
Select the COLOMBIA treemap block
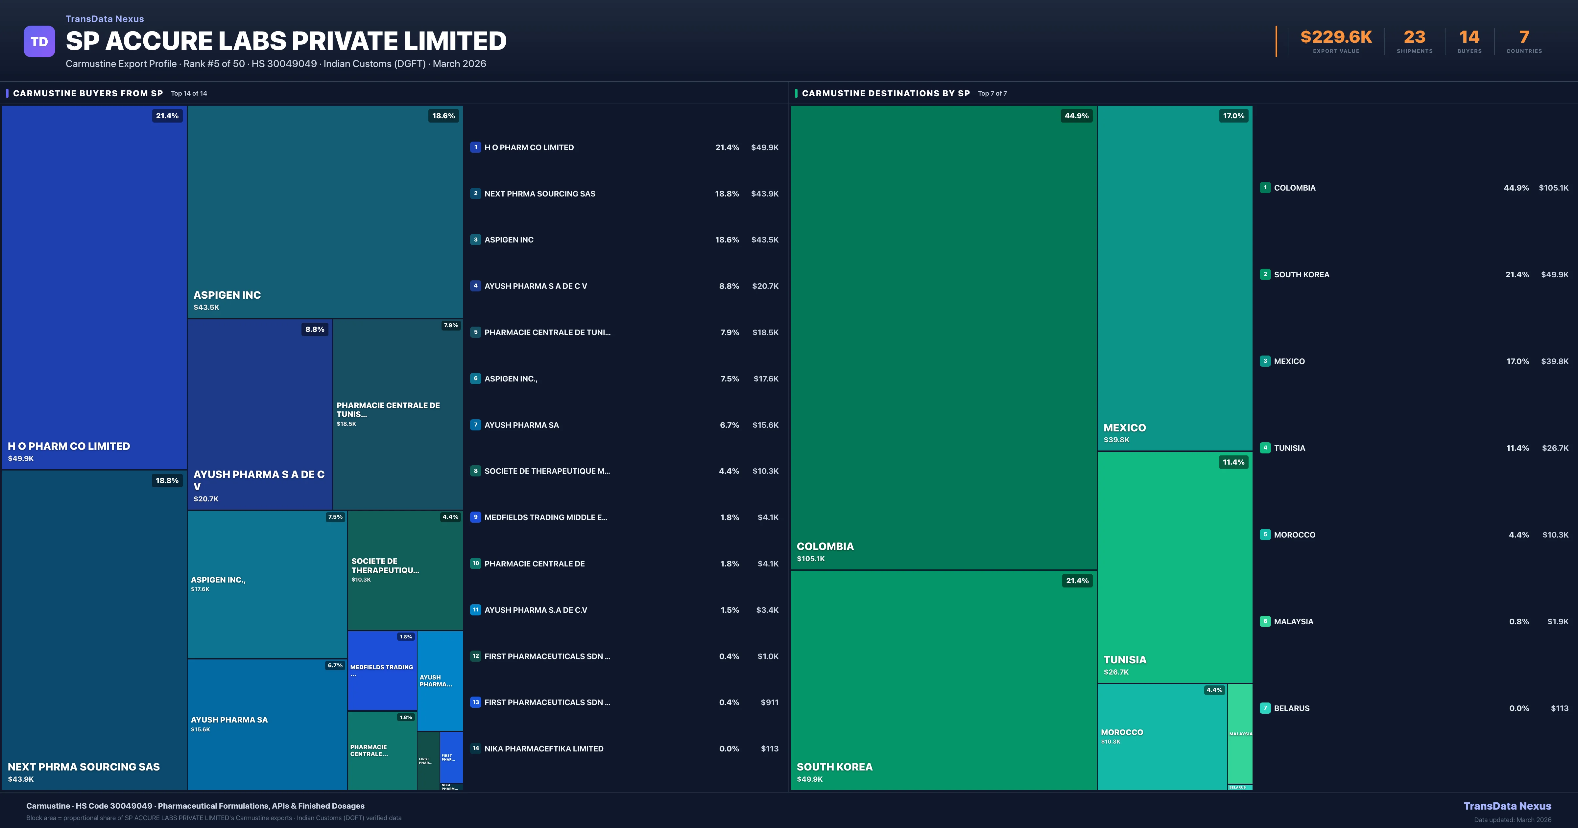coord(944,337)
